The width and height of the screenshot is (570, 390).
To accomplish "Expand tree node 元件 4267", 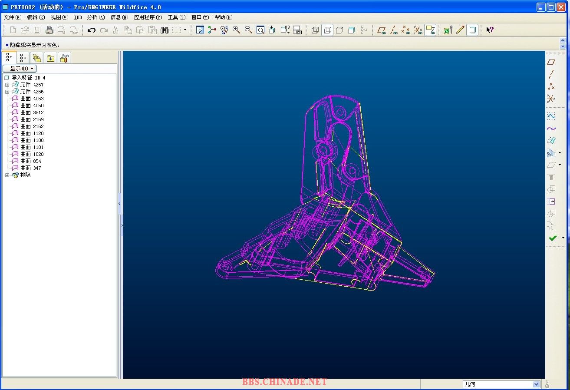I will tap(7, 85).
